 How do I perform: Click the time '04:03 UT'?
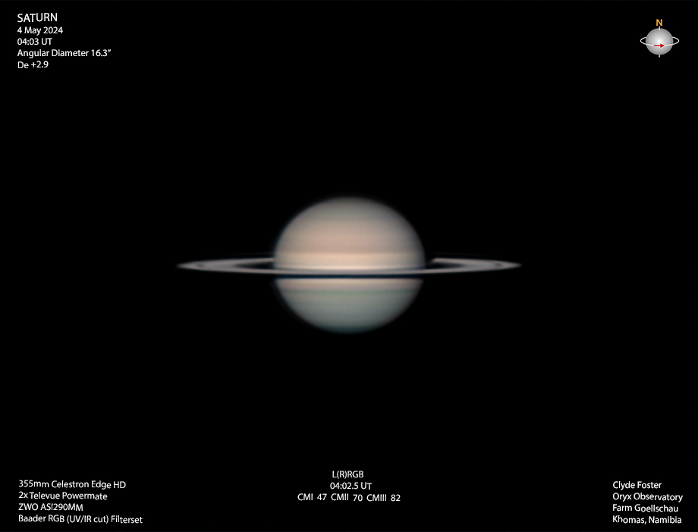[x=35, y=42]
